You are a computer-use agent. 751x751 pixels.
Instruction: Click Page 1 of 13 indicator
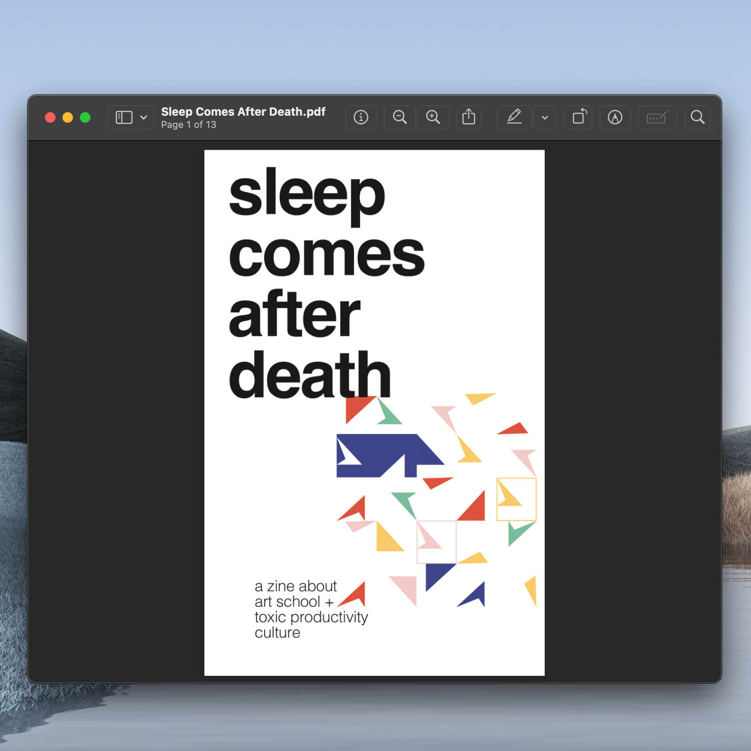tap(188, 125)
